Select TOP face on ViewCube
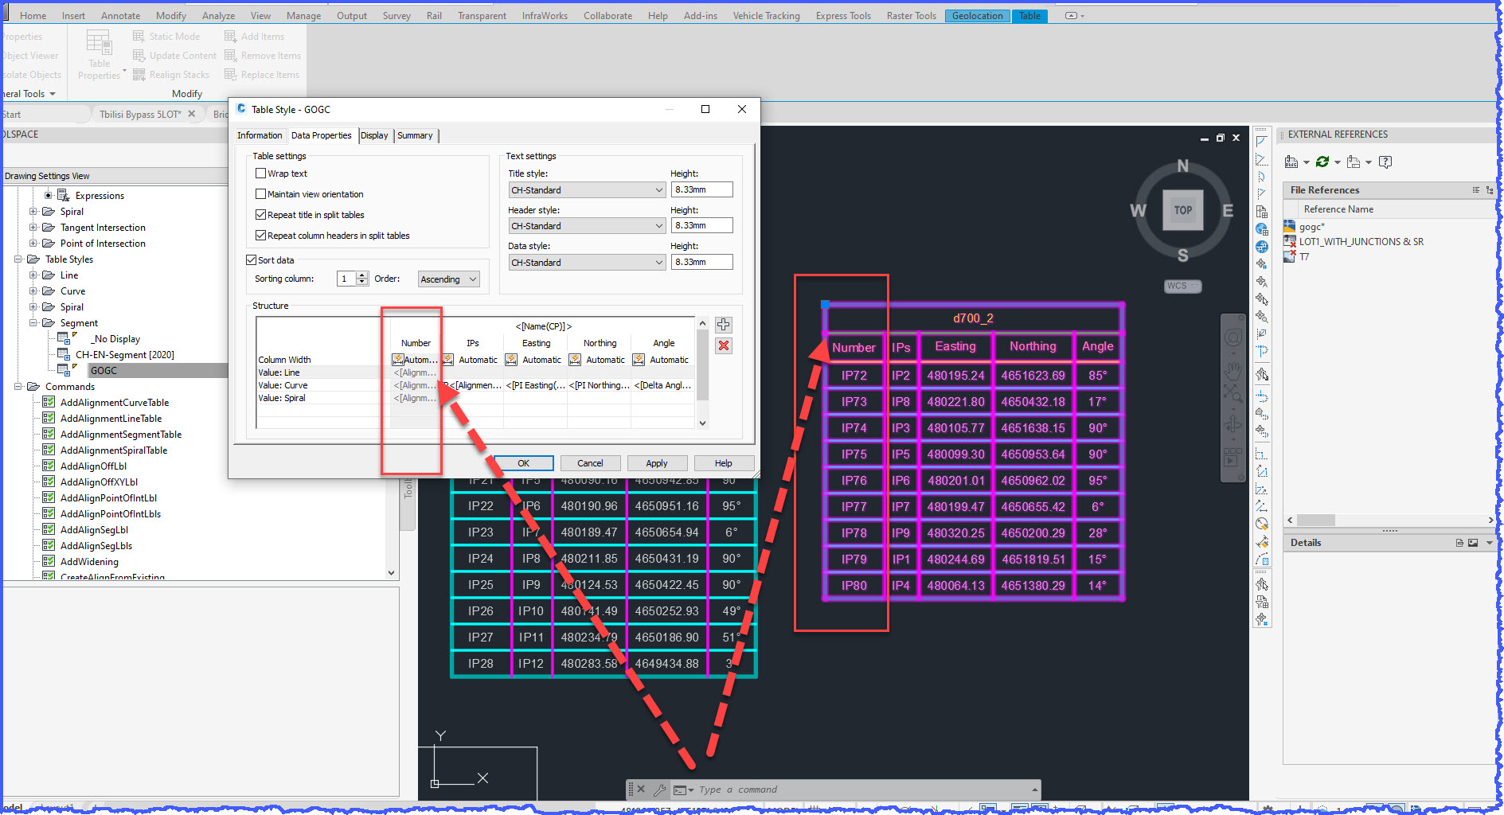This screenshot has height=815, width=1504. 1182,210
